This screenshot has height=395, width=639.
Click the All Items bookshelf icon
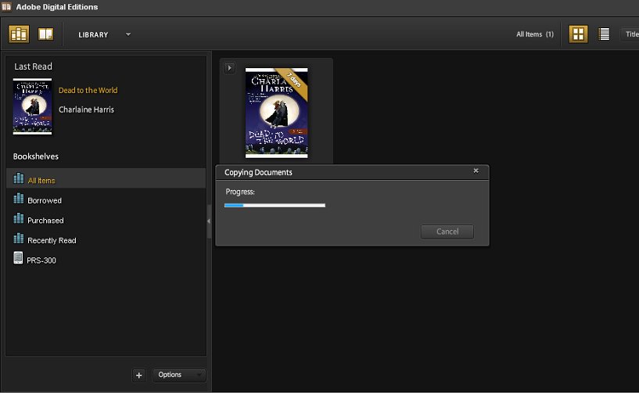click(x=18, y=178)
